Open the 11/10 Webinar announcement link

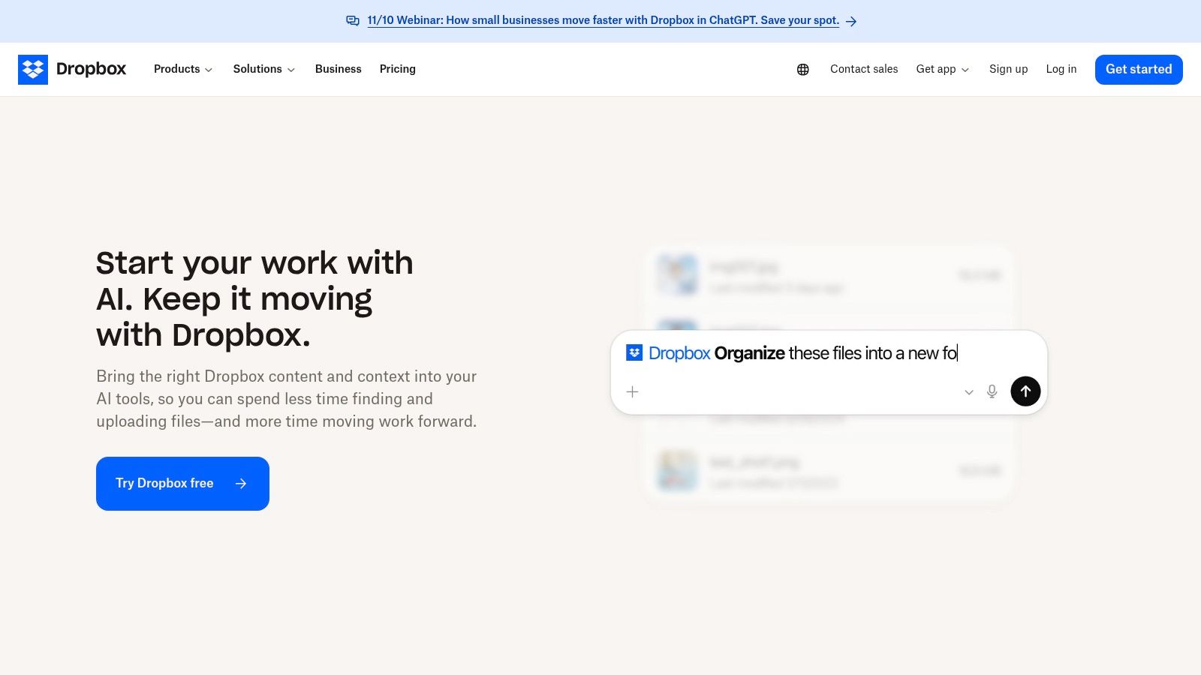(604, 20)
